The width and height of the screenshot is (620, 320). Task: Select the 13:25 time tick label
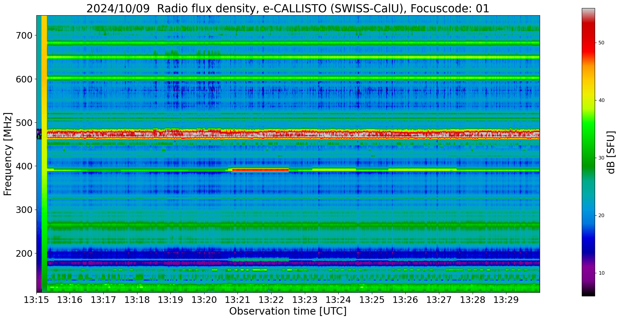(372, 300)
